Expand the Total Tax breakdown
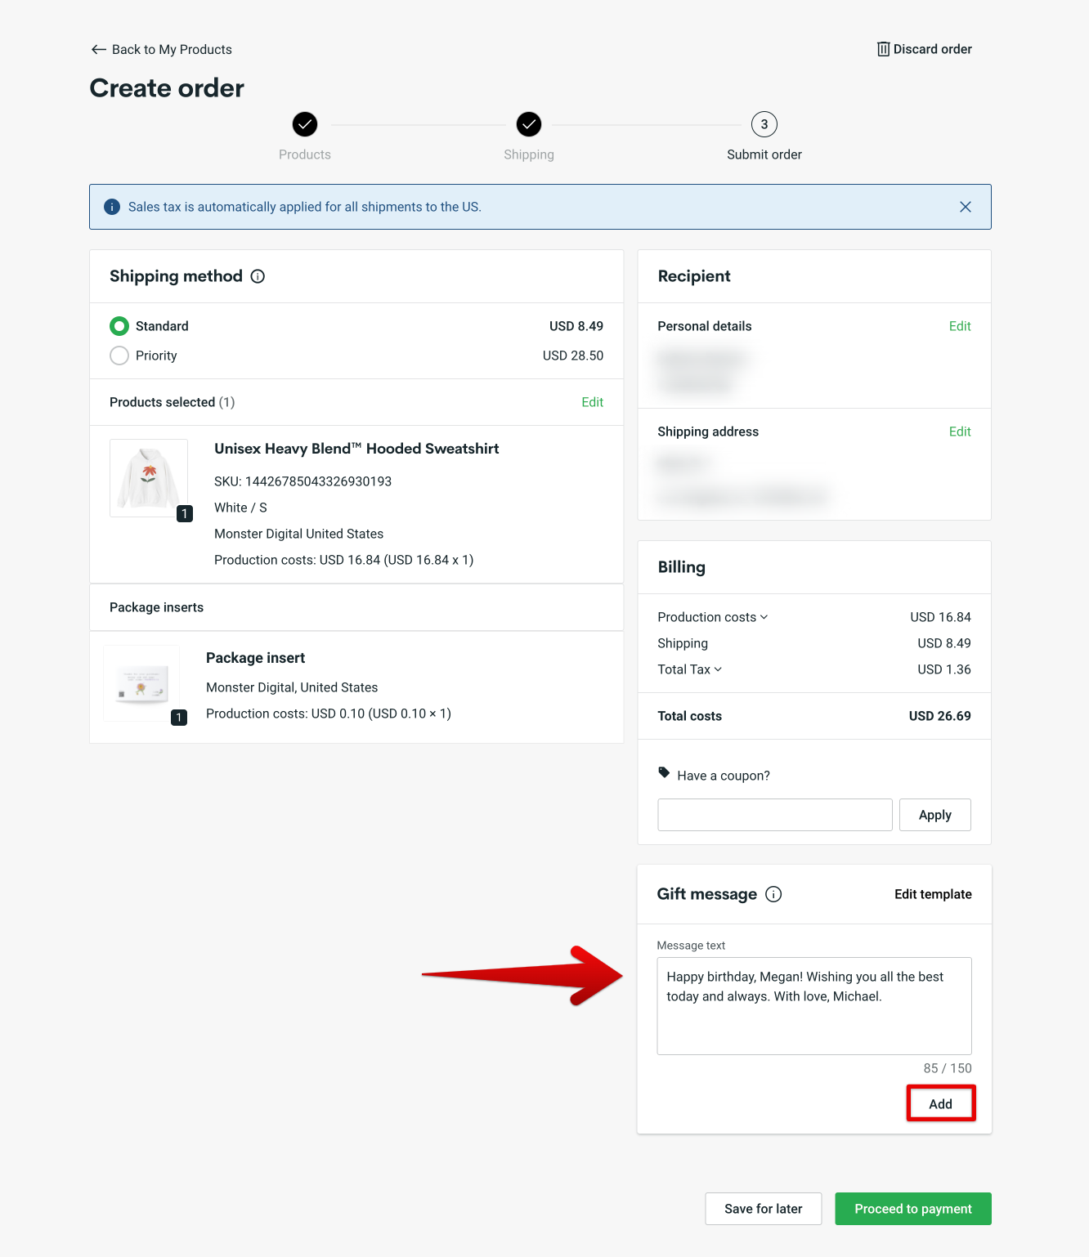Viewport: 1089px width, 1257px height. pos(717,669)
